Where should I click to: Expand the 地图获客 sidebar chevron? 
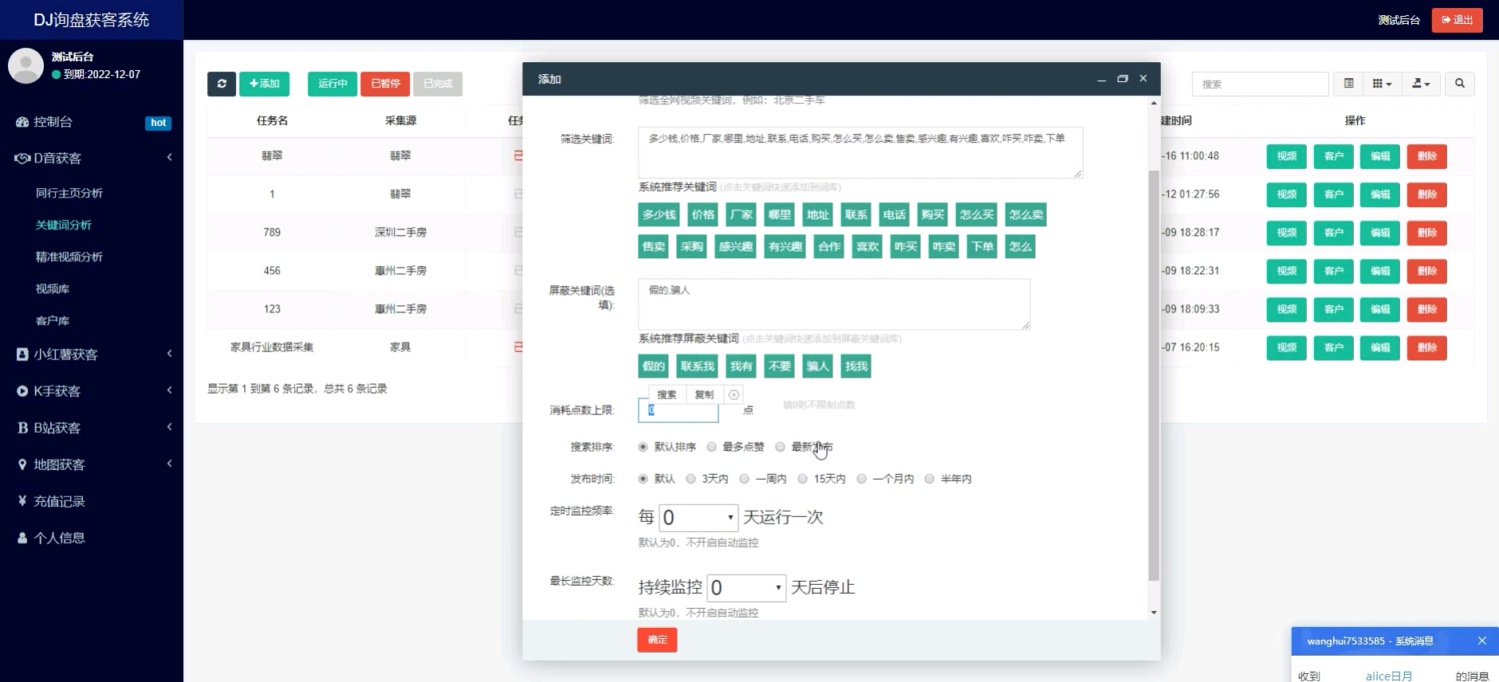(169, 464)
